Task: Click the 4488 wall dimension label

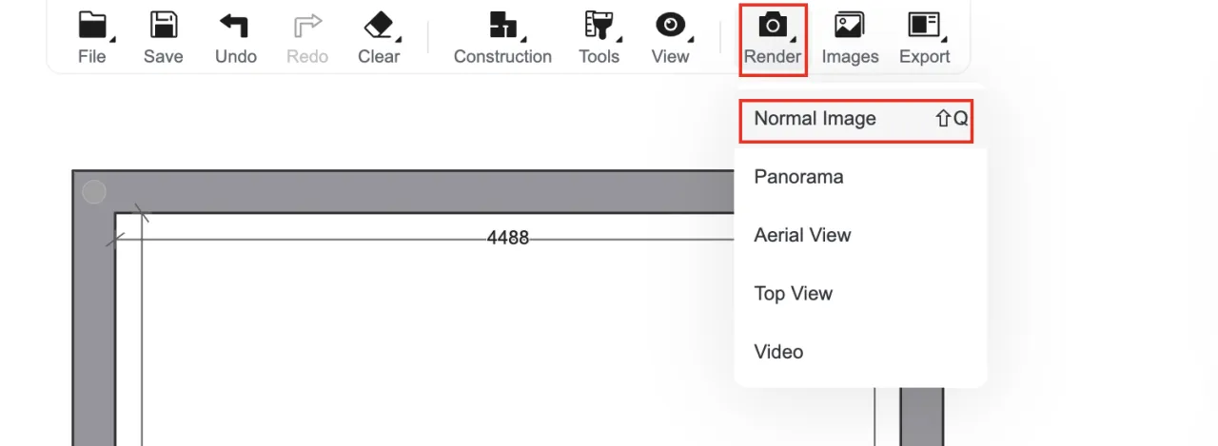Action: tap(507, 239)
